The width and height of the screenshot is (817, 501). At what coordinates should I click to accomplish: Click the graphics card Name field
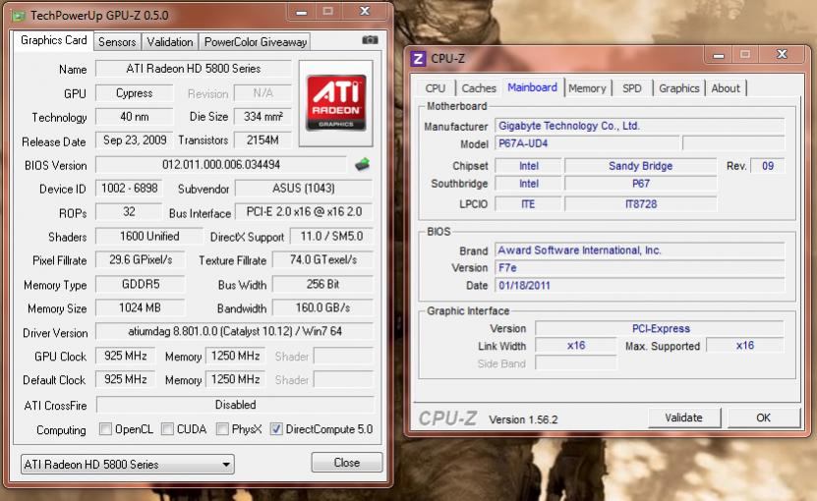click(194, 69)
